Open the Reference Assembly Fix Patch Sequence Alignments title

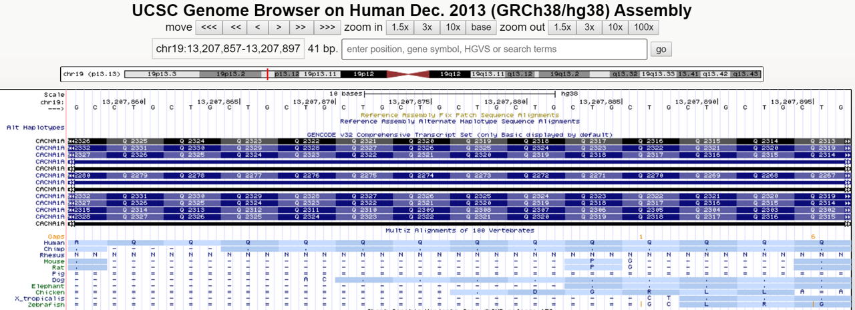(460, 115)
